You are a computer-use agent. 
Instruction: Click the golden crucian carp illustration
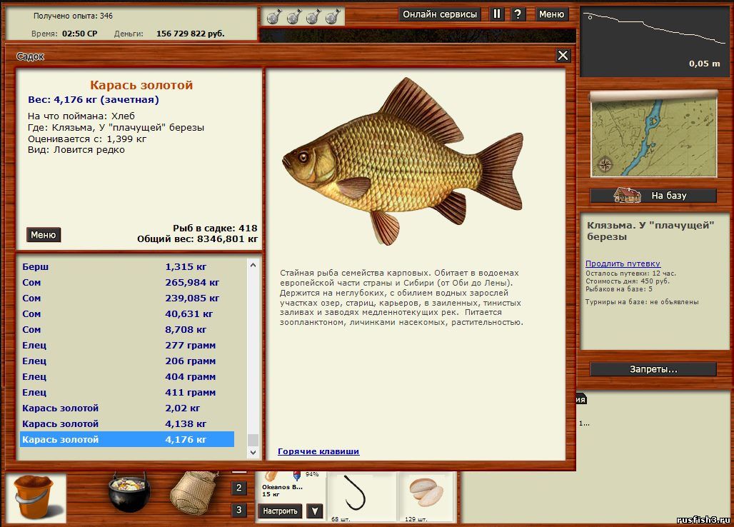point(403,161)
